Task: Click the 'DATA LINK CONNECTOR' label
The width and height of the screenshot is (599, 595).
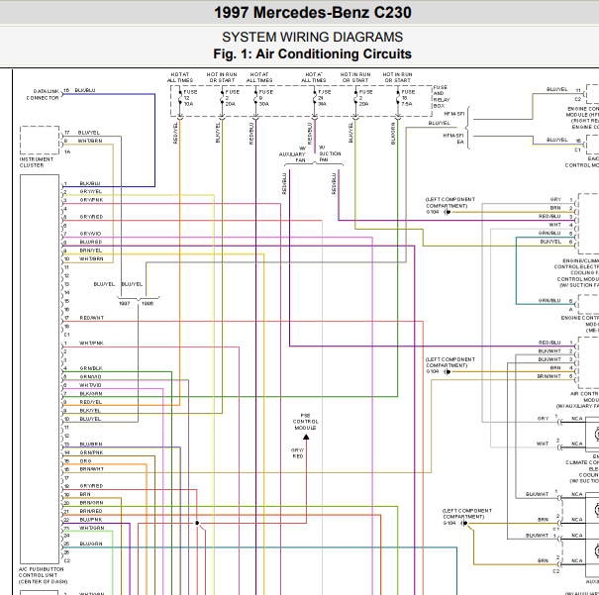Action: [x=43, y=94]
